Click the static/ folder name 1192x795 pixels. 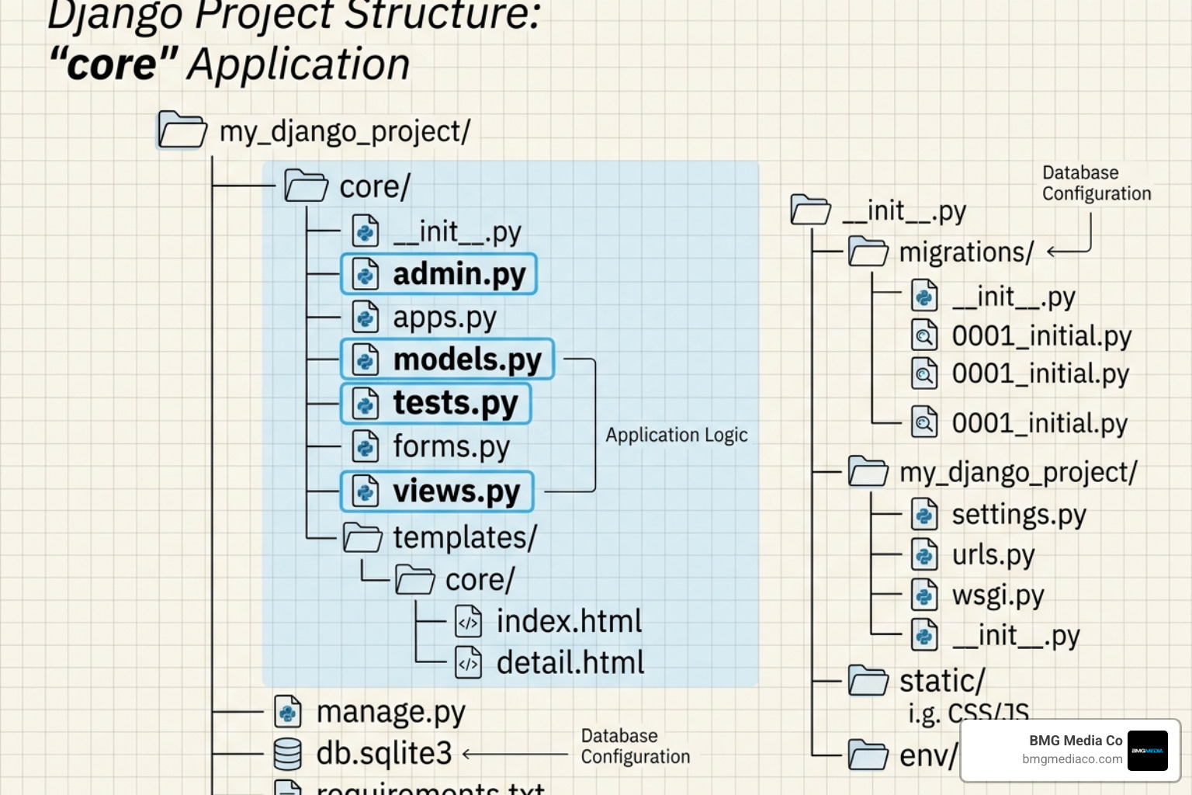click(942, 681)
